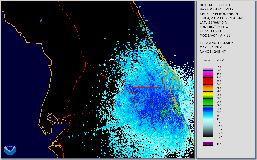257x160 pixels.
Task: Click the legend value label -25
Action: (220, 137)
